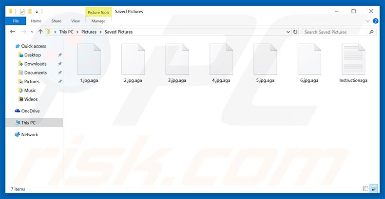This screenshot has width=385, height=199.
Task: Refresh the Saved Pictures folder
Action: point(295,32)
